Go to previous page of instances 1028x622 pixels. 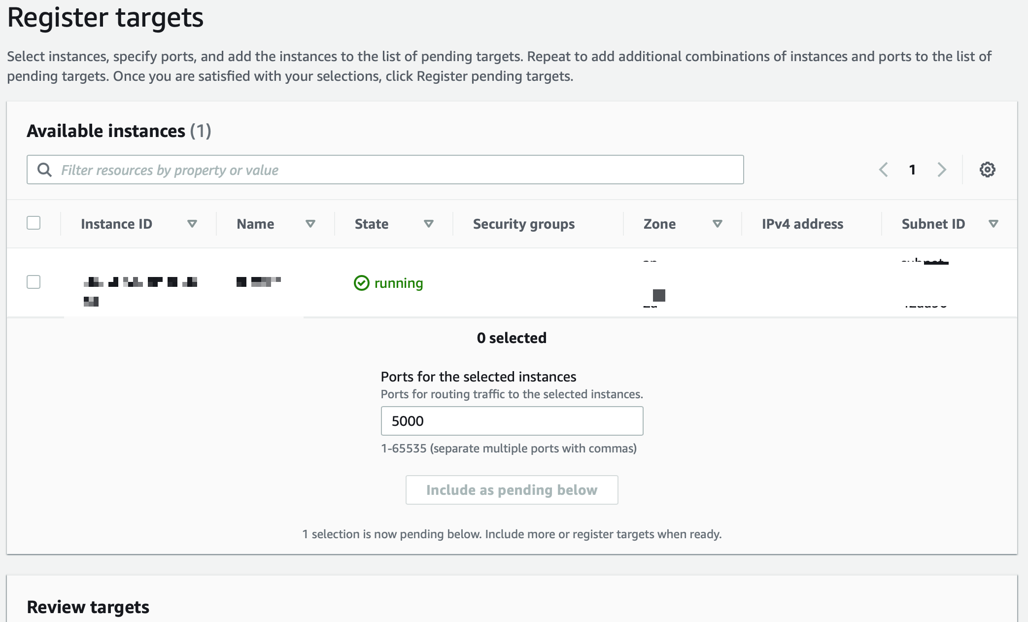tap(884, 170)
